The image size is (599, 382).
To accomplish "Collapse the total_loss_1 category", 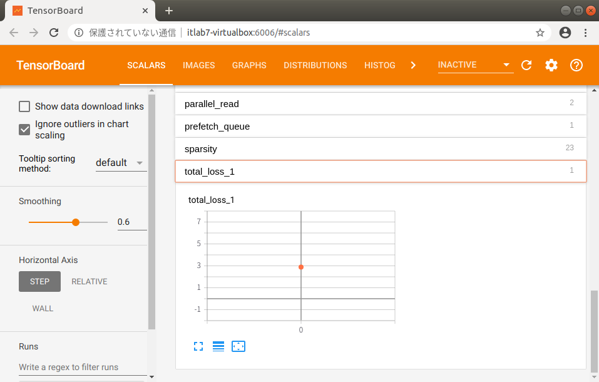I will [x=381, y=172].
